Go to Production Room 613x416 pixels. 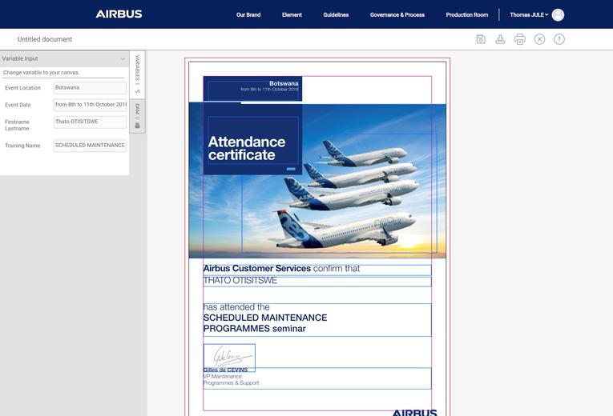[x=466, y=15]
